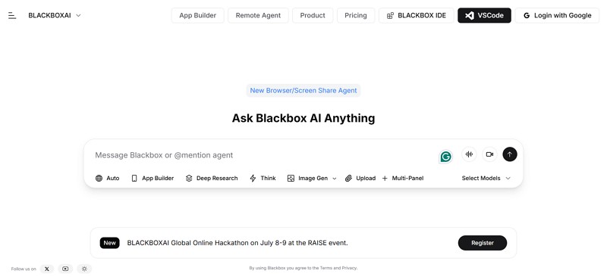Open the Select Models dropdown

(x=486, y=178)
